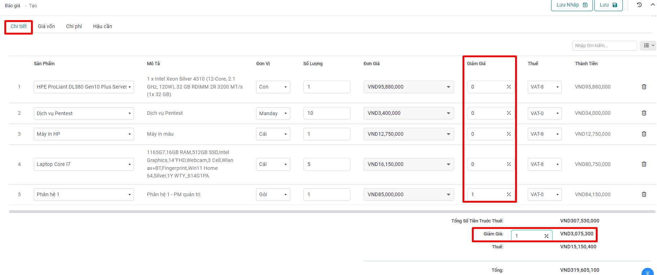Click the Báo giá breadcrumb link
Screen dimensions: 657x275
point(13,6)
